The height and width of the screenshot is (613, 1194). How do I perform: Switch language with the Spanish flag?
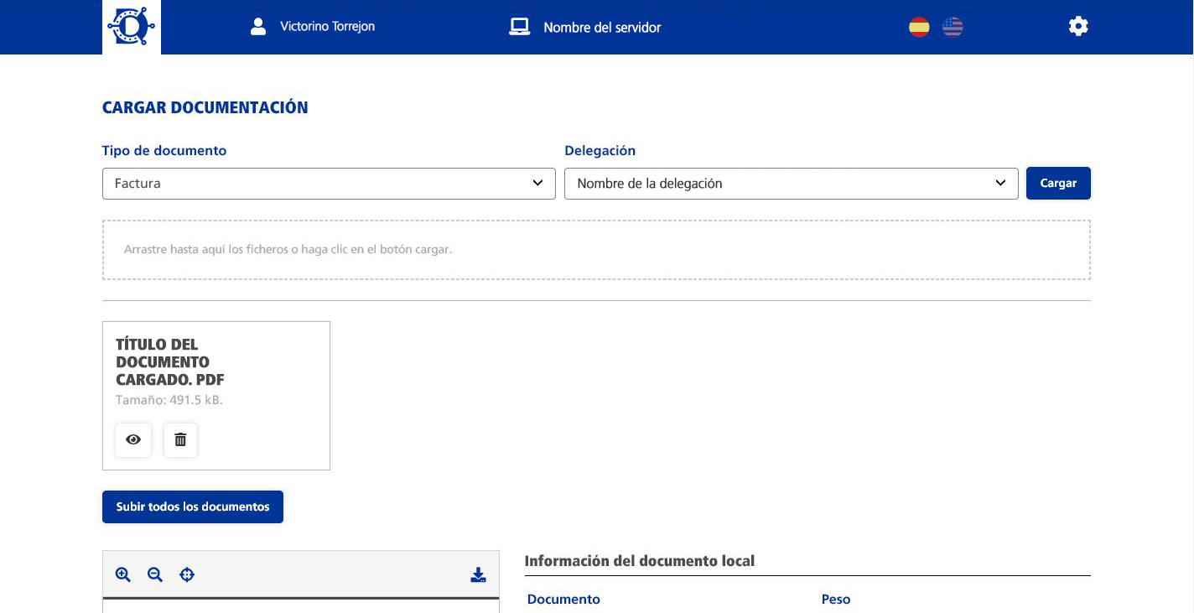pos(919,27)
